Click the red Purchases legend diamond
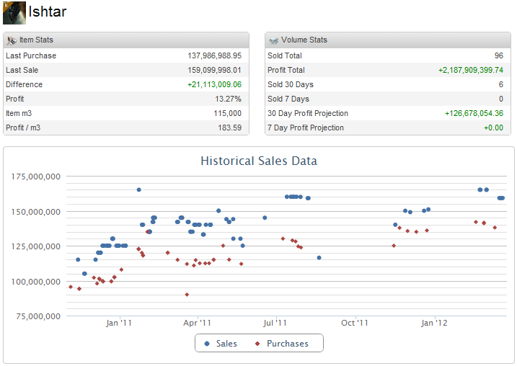 pyautogui.click(x=257, y=344)
